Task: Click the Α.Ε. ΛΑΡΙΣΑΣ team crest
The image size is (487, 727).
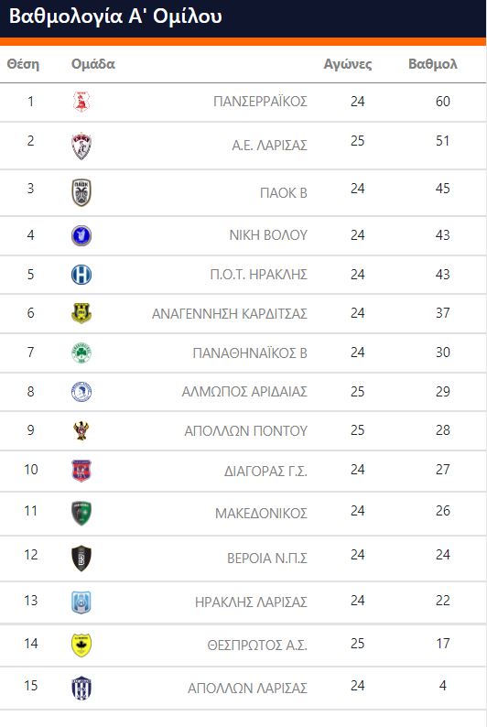Action: [x=81, y=146]
